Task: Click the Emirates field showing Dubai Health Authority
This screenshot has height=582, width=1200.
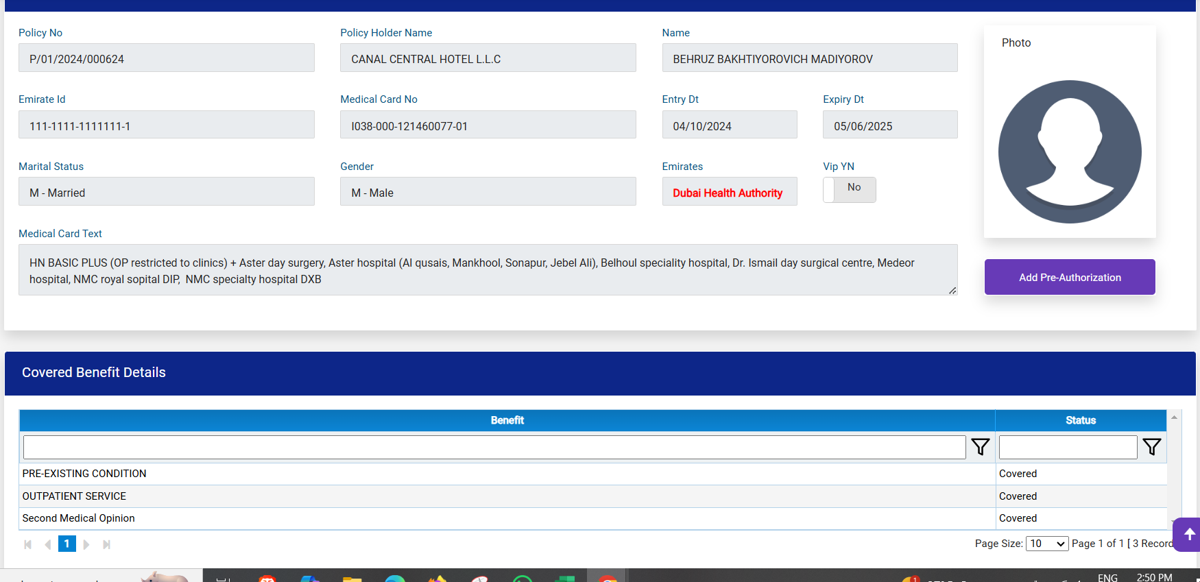Action: tap(730, 192)
